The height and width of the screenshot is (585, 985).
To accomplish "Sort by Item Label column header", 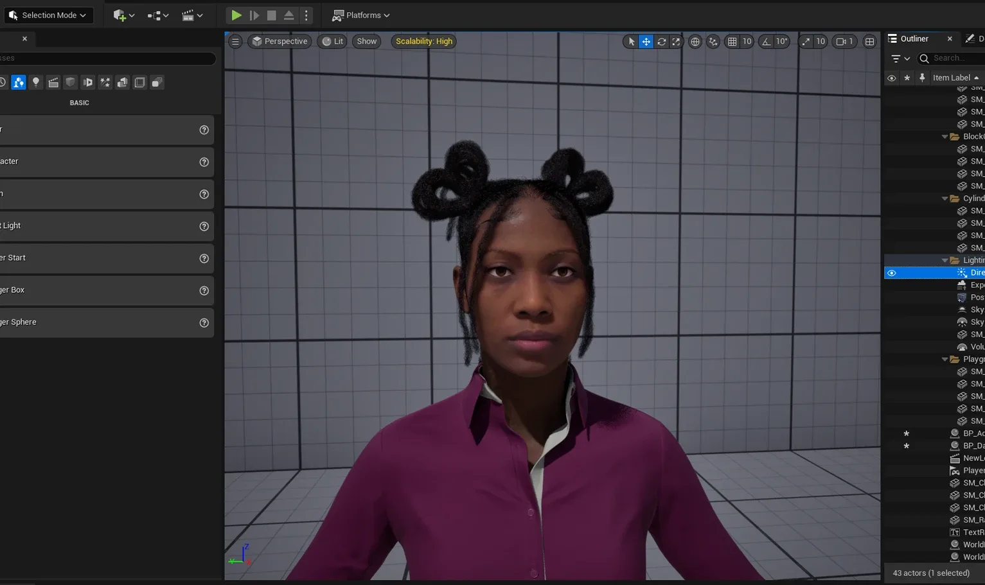I will (x=956, y=78).
